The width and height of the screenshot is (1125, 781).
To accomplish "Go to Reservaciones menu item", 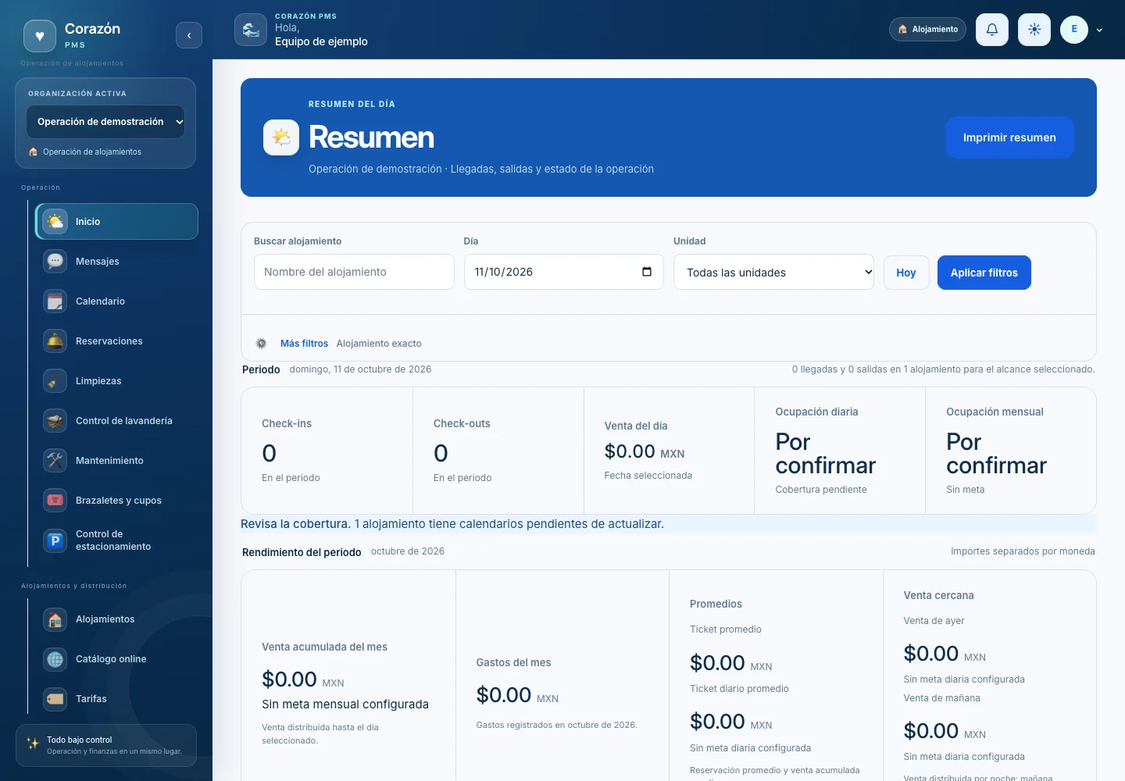I will [116, 341].
